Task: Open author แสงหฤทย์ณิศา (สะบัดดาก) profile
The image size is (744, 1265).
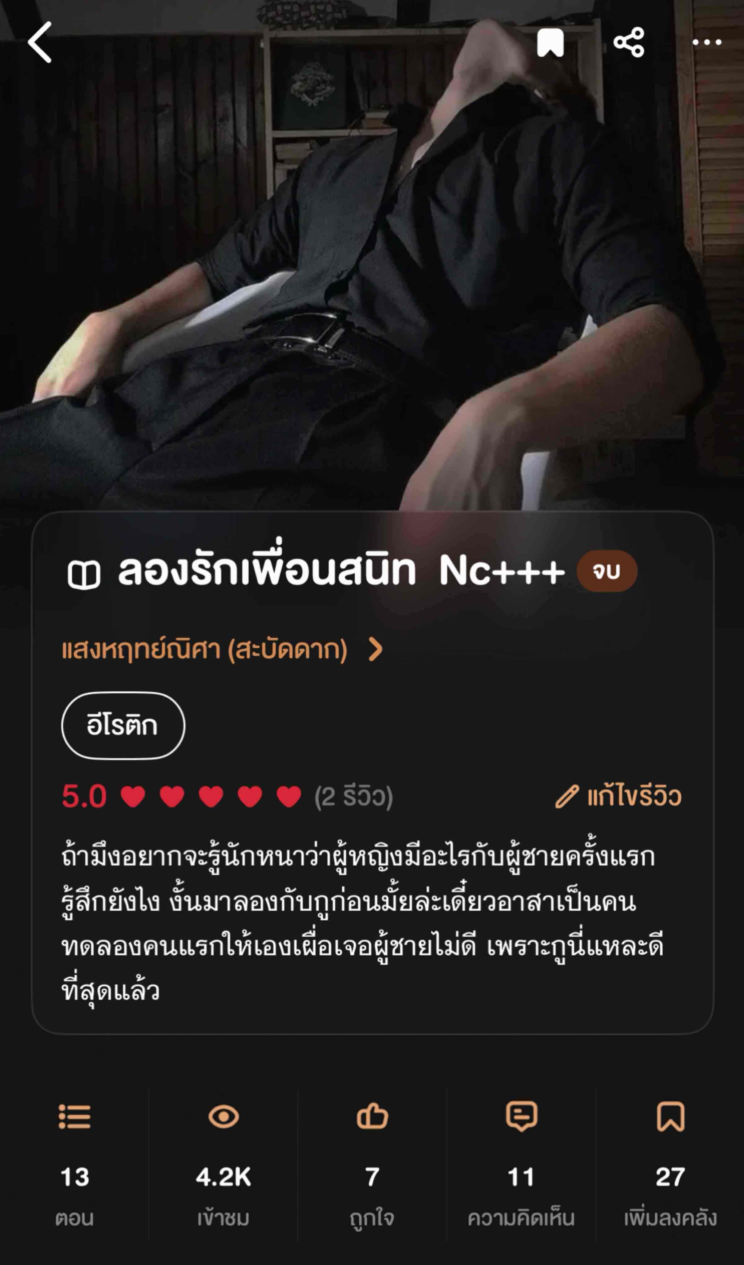Action: pyautogui.click(x=204, y=650)
